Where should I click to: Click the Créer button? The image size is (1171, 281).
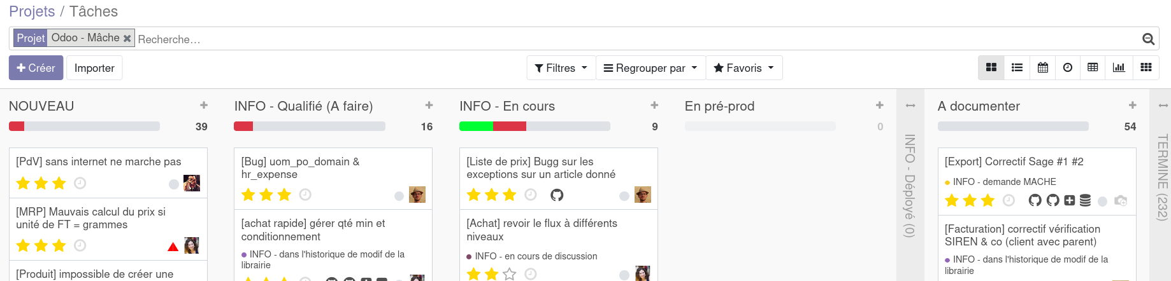[36, 68]
